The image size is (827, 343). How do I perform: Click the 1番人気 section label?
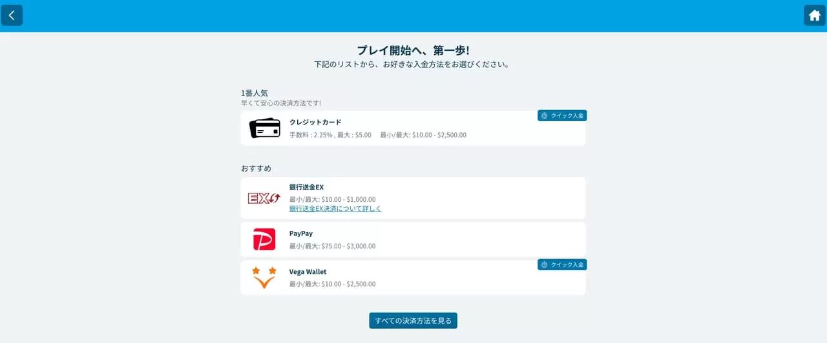pyautogui.click(x=255, y=93)
